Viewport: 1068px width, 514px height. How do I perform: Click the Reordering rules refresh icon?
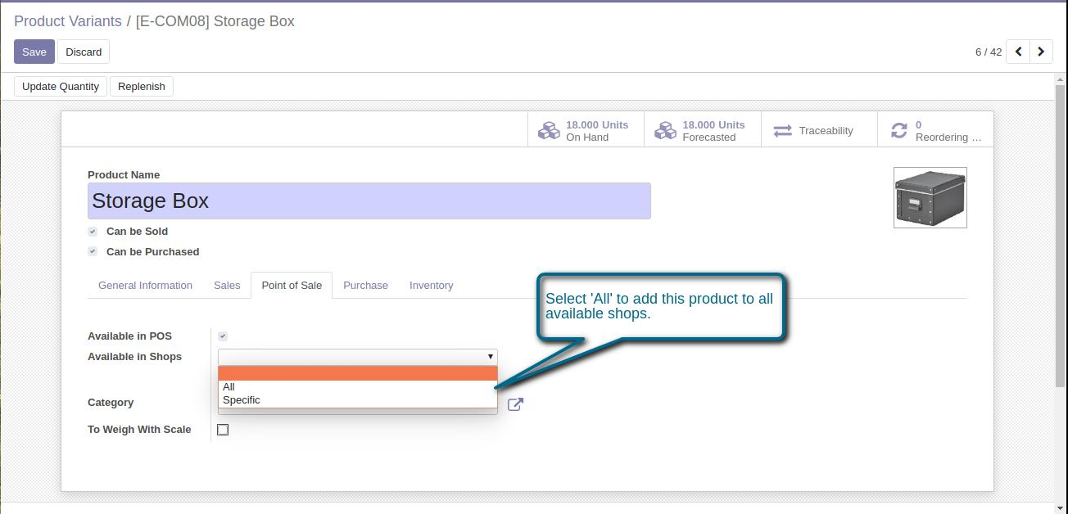click(899, 131)
